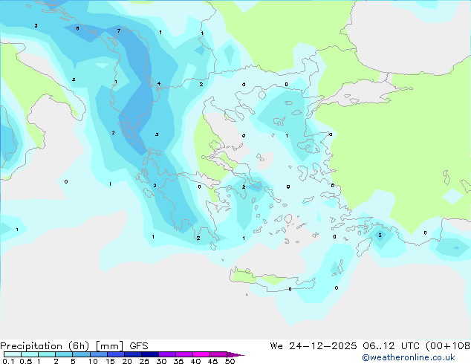
Task: Click the '4' precipitation value on the map
Action: (x=158, y=84)
